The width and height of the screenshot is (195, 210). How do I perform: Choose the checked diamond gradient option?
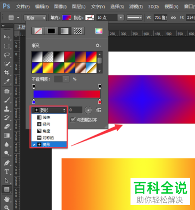point(49,144)
